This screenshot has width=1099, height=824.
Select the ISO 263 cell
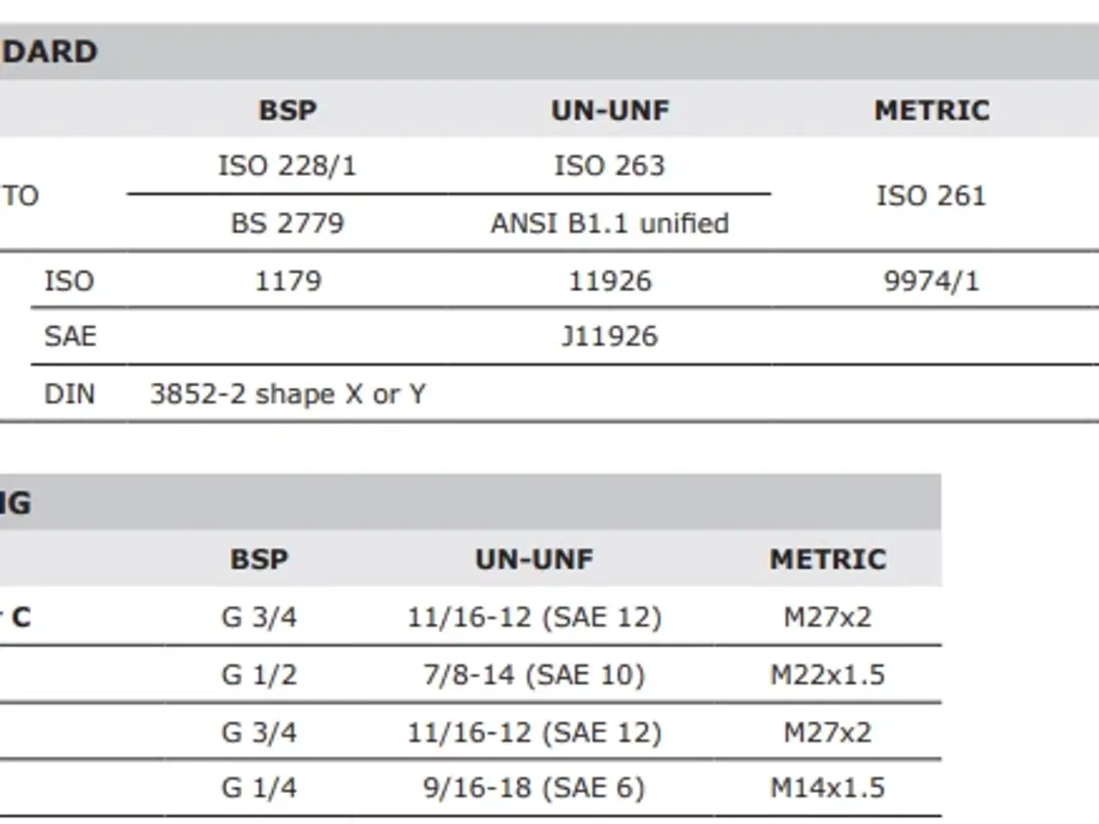610,165
